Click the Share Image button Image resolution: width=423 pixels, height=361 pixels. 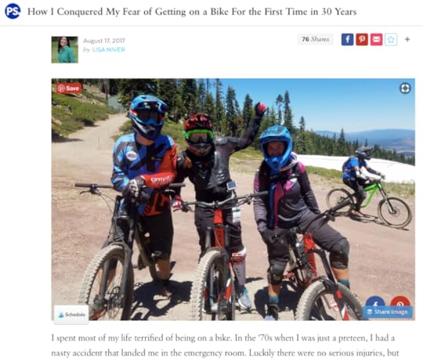click(388, 312)
